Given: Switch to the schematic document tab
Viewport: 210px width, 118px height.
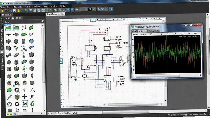Looking at the screenshot, I should (x=55, y=14).
